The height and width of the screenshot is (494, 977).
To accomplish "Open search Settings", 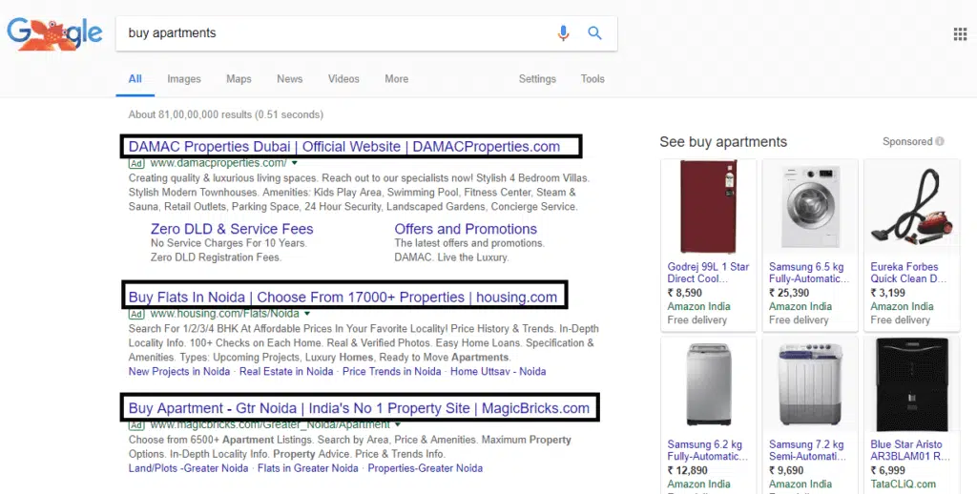I will pyautogui.click(x=537, y=79).
